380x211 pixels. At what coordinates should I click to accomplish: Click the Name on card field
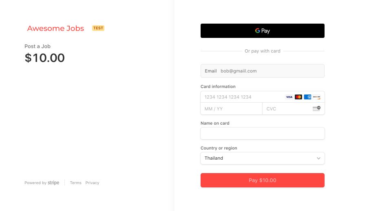coord(262,134)
